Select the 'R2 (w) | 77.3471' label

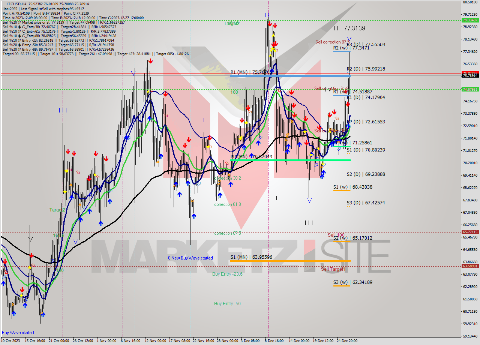point(351,48)
